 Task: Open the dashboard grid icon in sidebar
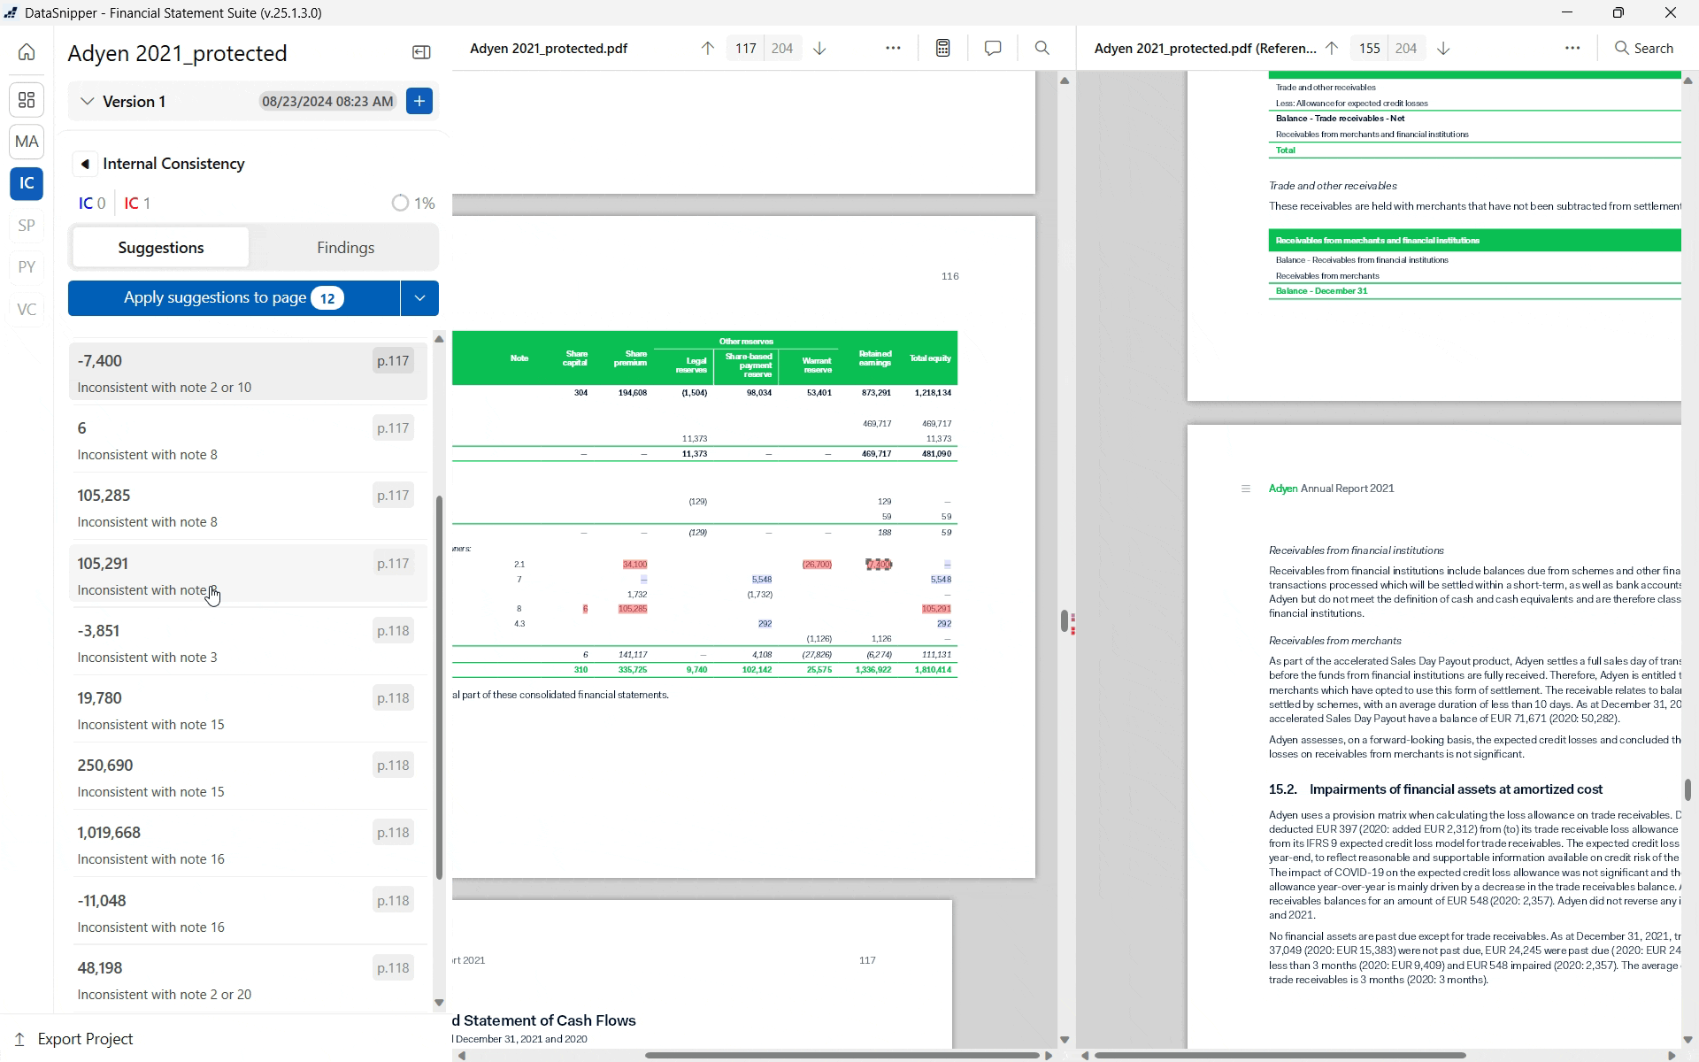(x=27, y=100)
